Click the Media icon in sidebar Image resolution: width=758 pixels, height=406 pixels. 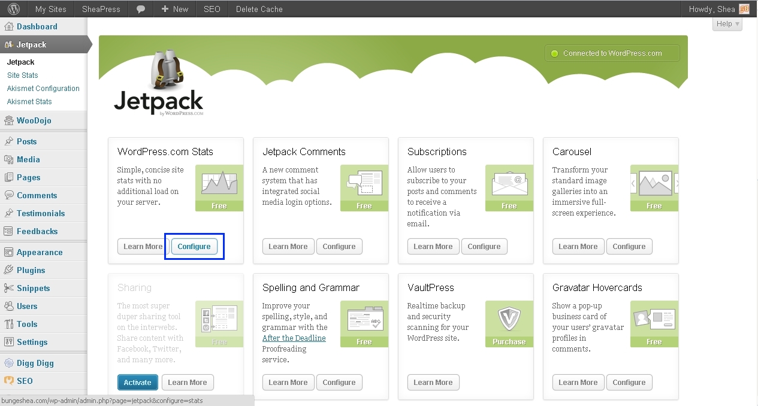tap(9, 159)
